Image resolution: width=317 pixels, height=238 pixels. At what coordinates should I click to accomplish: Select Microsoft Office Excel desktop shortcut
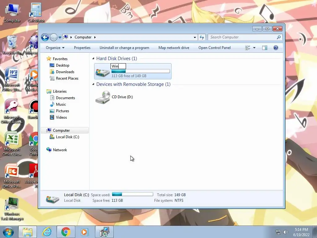(x=12, y=144)
